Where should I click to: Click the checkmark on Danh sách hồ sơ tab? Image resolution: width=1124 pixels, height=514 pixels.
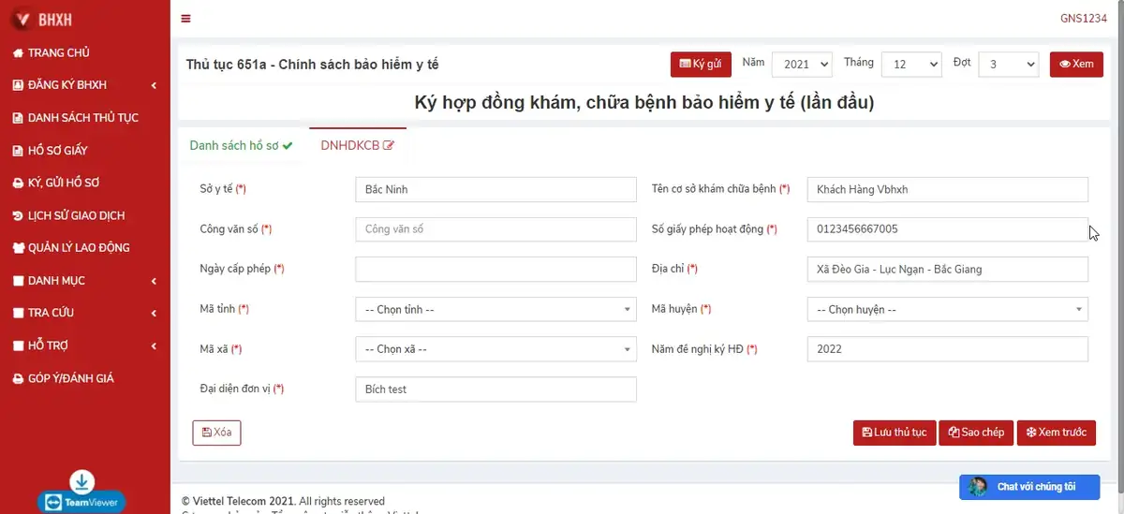(287, 146)
